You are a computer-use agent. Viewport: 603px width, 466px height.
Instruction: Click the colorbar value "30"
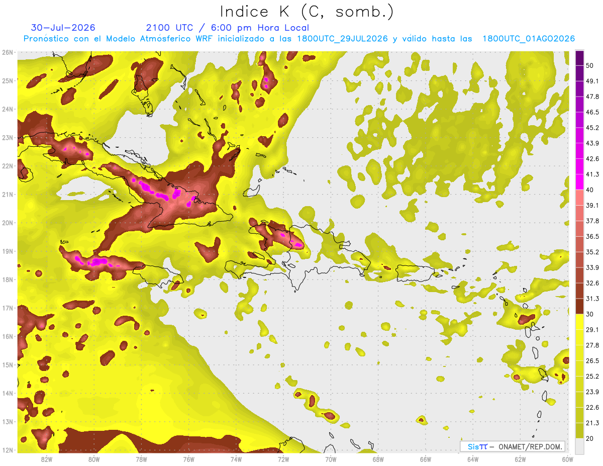tap(589, 314)
